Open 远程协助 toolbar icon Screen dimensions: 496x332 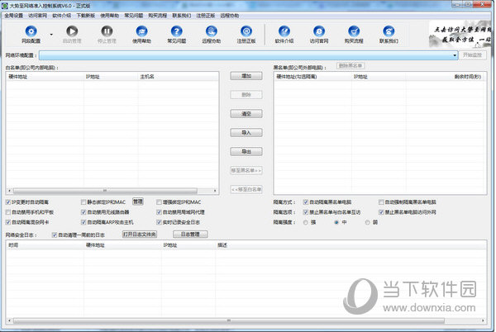tap(212, 34)
